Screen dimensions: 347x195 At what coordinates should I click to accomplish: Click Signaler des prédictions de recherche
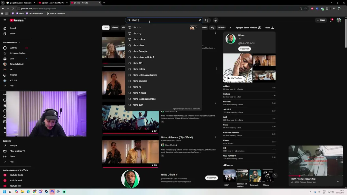coord(186,109)
